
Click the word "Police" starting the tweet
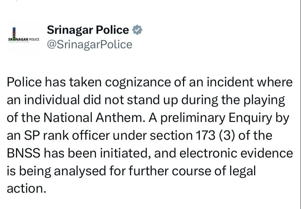click(x=24, y=82)
